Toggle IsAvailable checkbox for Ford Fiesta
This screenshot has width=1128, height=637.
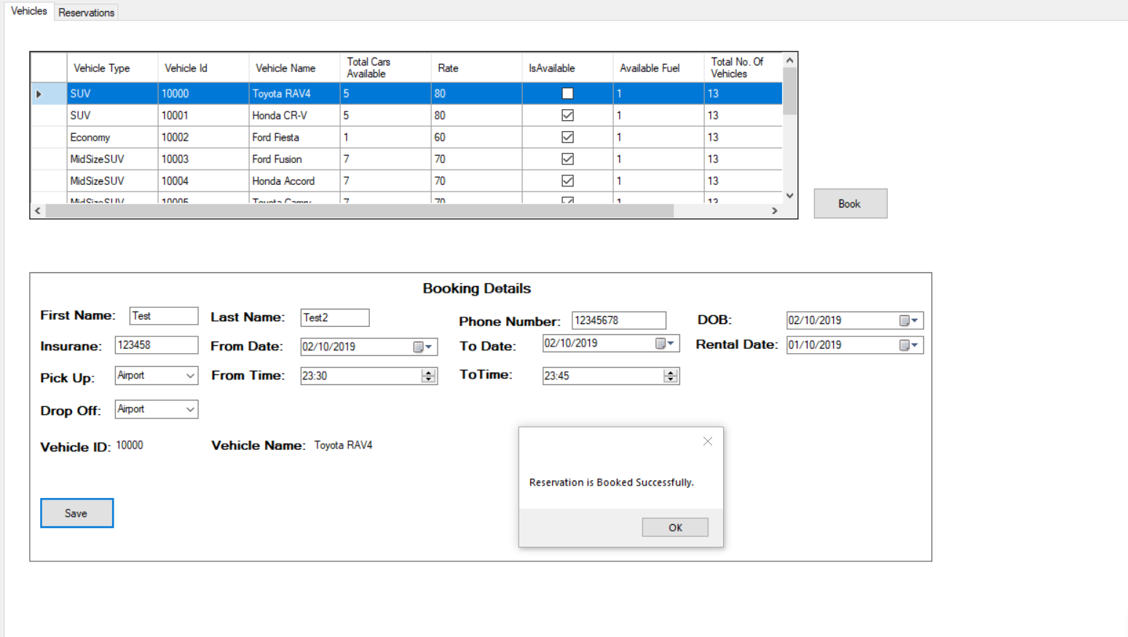tap(567, 137)
